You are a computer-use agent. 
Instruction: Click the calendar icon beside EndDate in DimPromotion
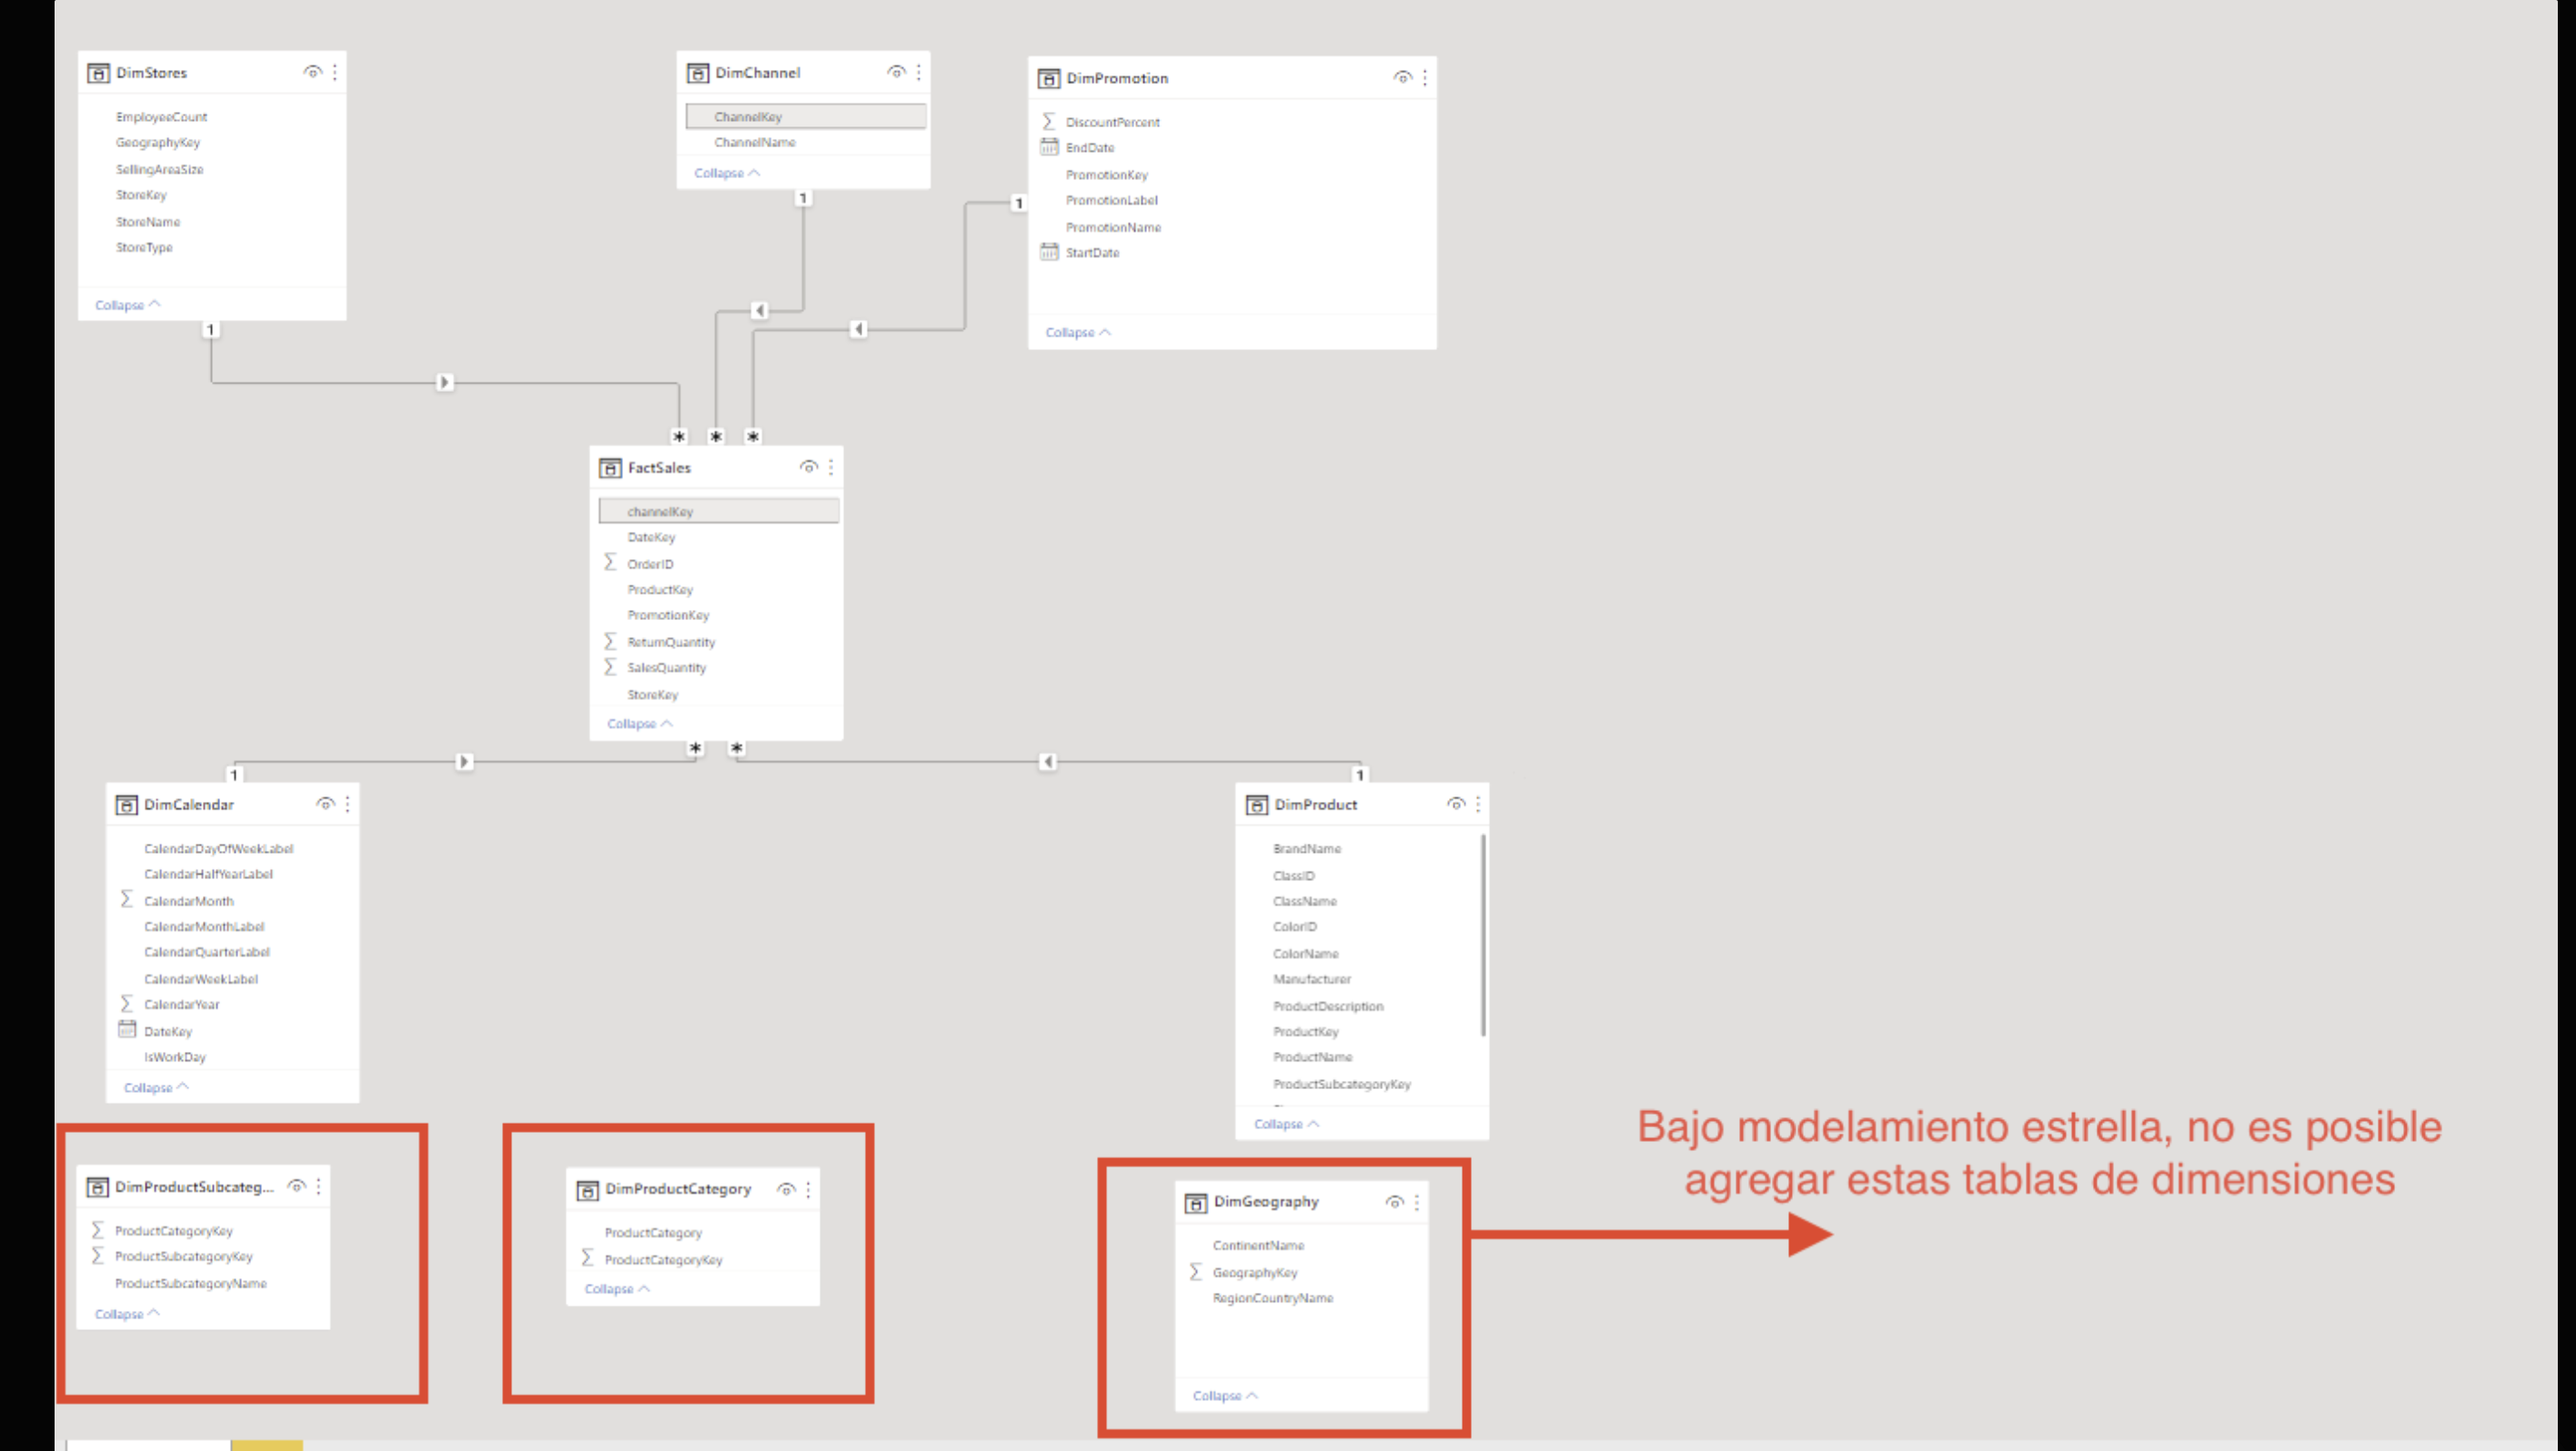pyautogui.click(x=1049, y=147)
